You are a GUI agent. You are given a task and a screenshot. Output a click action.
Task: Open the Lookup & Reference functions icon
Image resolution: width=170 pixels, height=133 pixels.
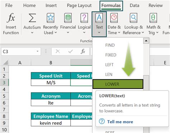tap(133, 18)
